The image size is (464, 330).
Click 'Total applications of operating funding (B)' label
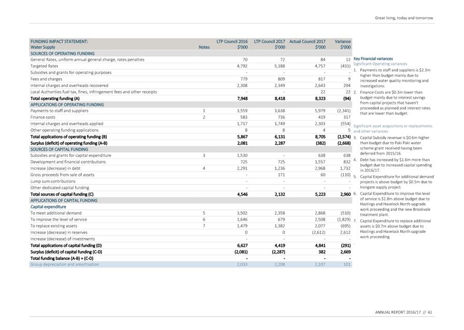click(x=68, y=137)
